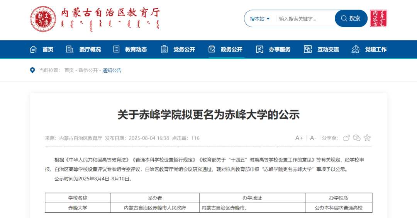Share the article to Weibo

(x=346, y=138)
